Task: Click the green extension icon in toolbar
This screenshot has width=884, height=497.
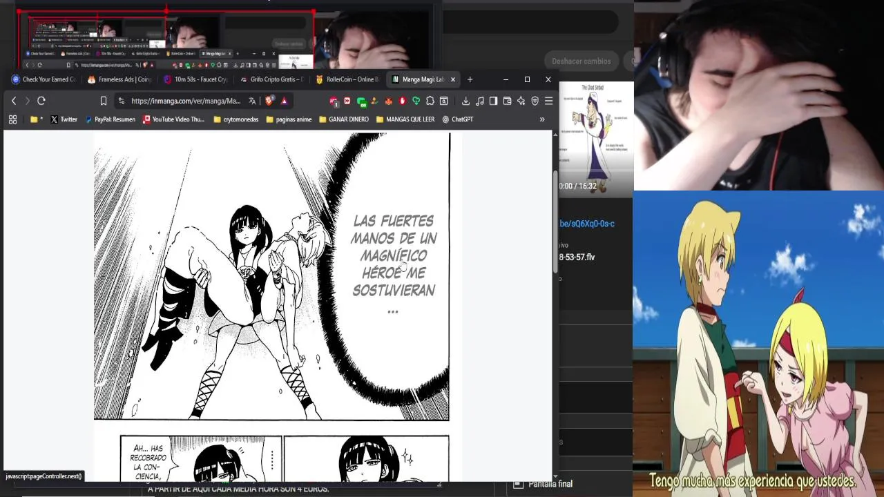Action: point(361,101)
